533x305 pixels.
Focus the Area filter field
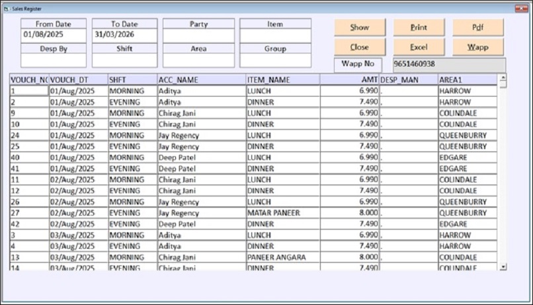tap(198, 60)
